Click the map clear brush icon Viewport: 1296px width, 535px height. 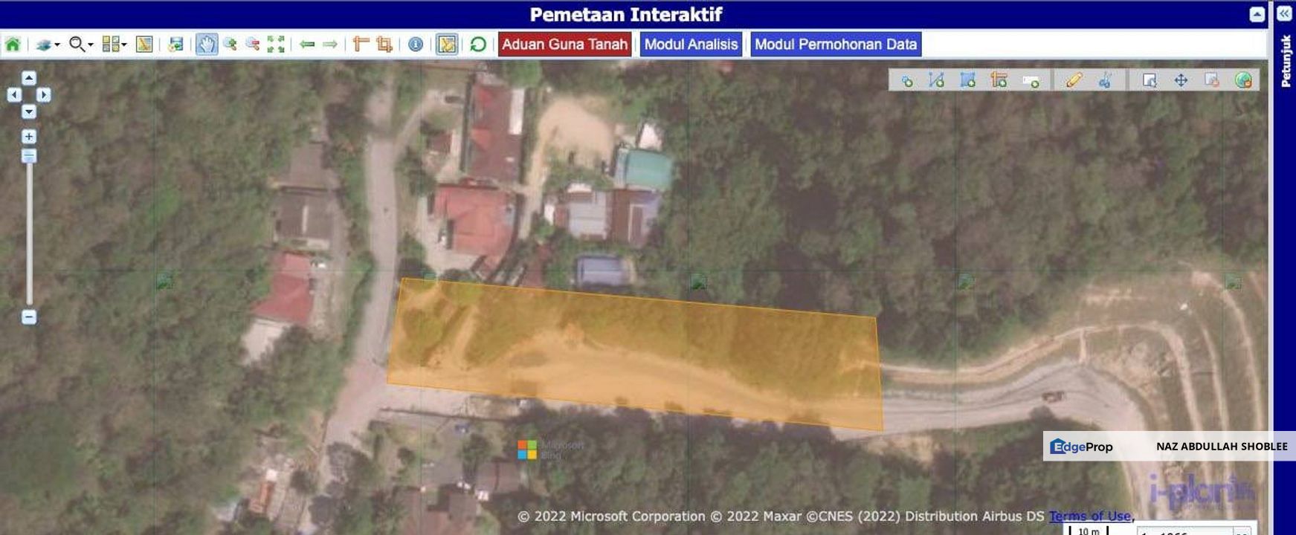pos(144,45)
